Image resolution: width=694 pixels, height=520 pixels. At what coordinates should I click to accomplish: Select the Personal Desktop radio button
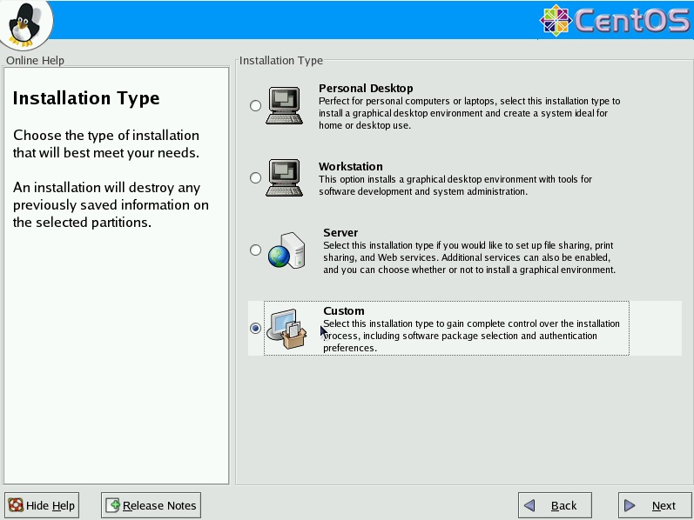(x=255, y=106)
